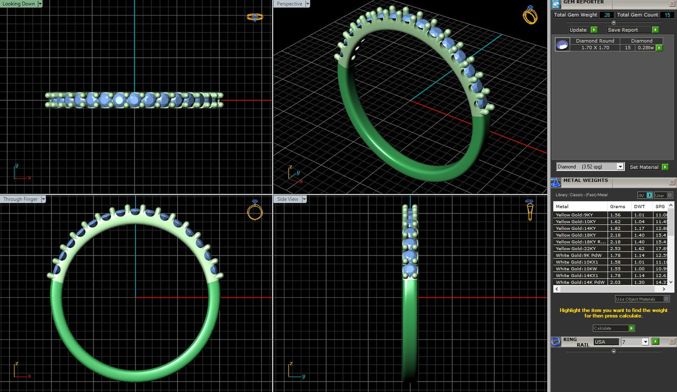Open the Perspective viewport menu
Image resolution: width=677 pixels, height=392 pixels.
[307, 4]
